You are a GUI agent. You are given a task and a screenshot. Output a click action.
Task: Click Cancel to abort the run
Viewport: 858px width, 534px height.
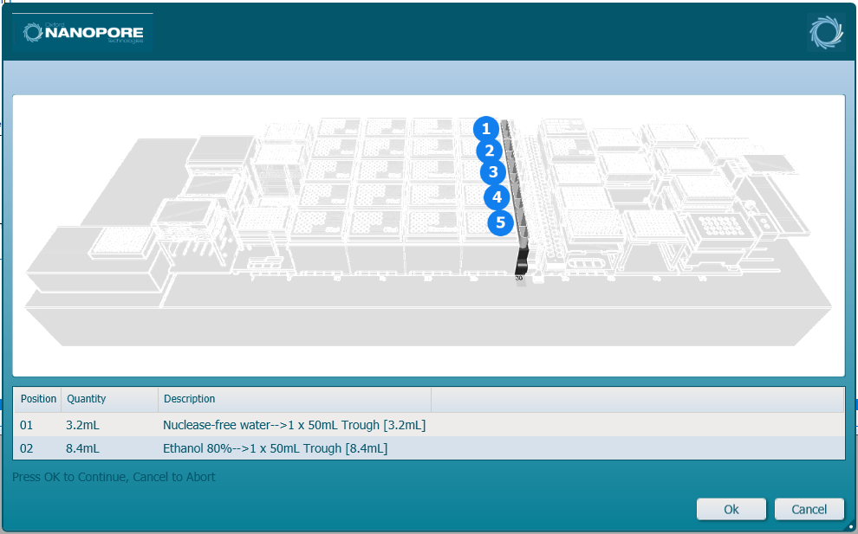point(809,510)
